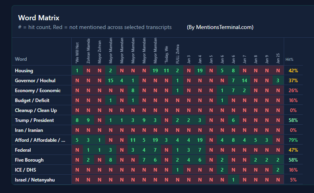Image resolution: width=314 pixels, height=193 pixels.
Task: Click the only 1 cell in Israel / Netanyahu row
Action: (233, 180)
